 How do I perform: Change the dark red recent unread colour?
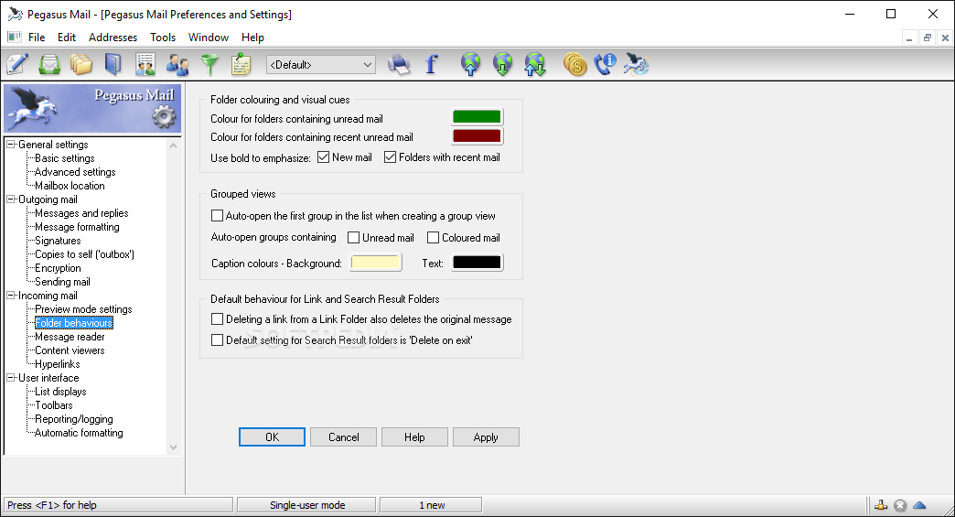(x=477, y=135)
